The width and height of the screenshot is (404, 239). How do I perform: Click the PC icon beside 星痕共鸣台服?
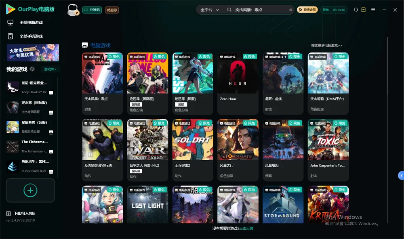pyautogui.click(x=51, y=132)
